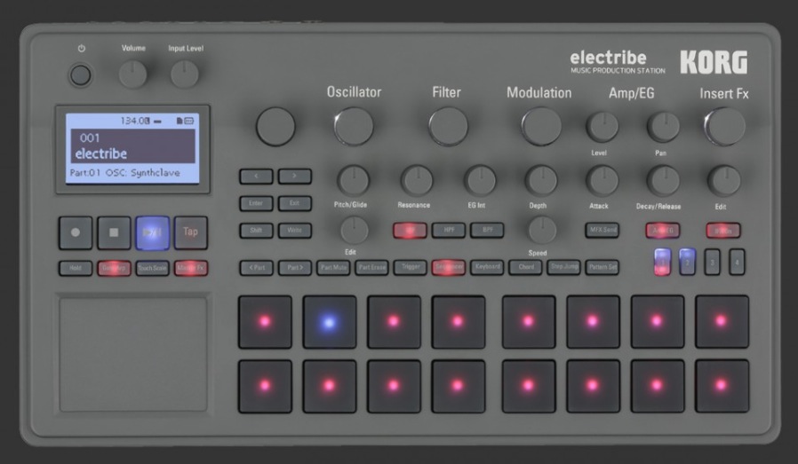Enable the MFX Send button
This screenshot has height=464, width=798.
point(602,230)
